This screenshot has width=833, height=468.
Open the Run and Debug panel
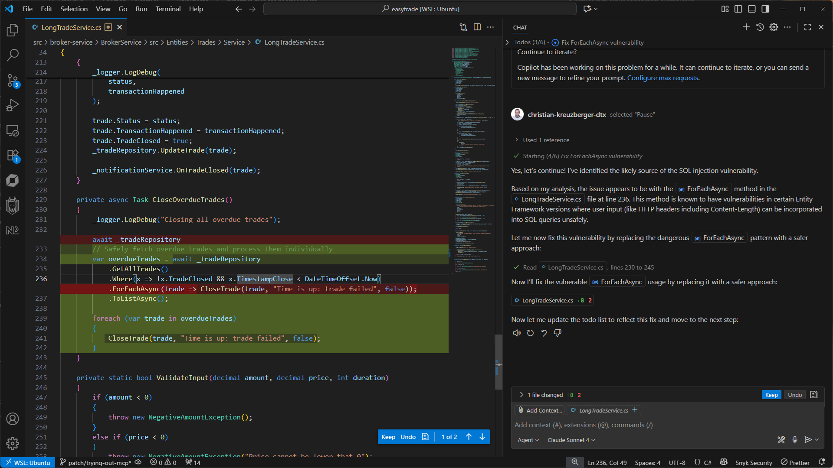point(13,105)
